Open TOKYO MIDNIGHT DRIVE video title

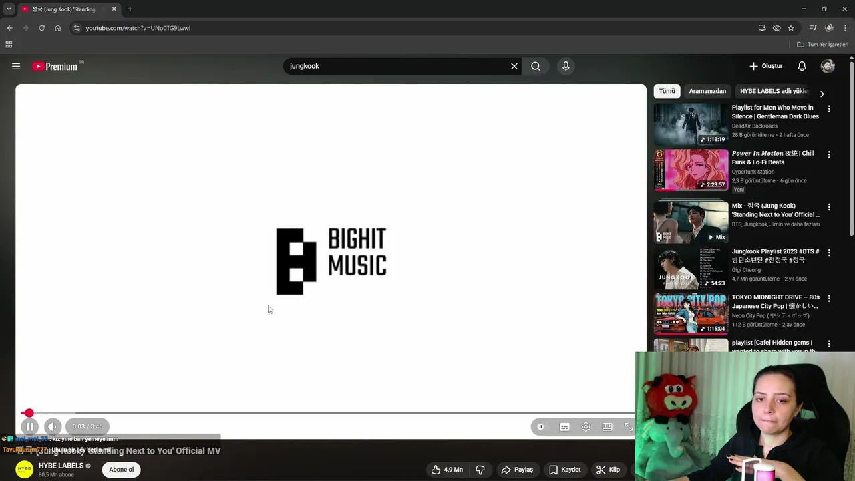click(776, 301)
